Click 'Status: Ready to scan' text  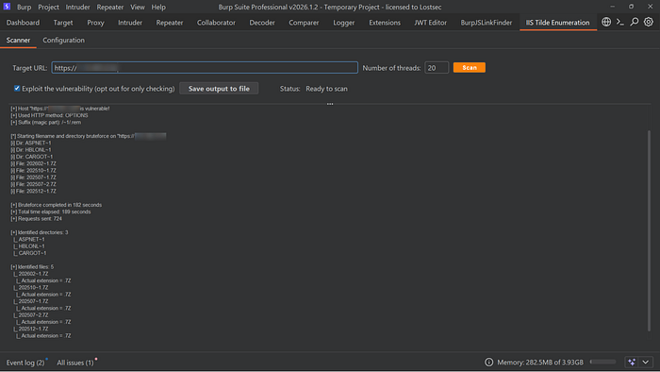(314, 89)
